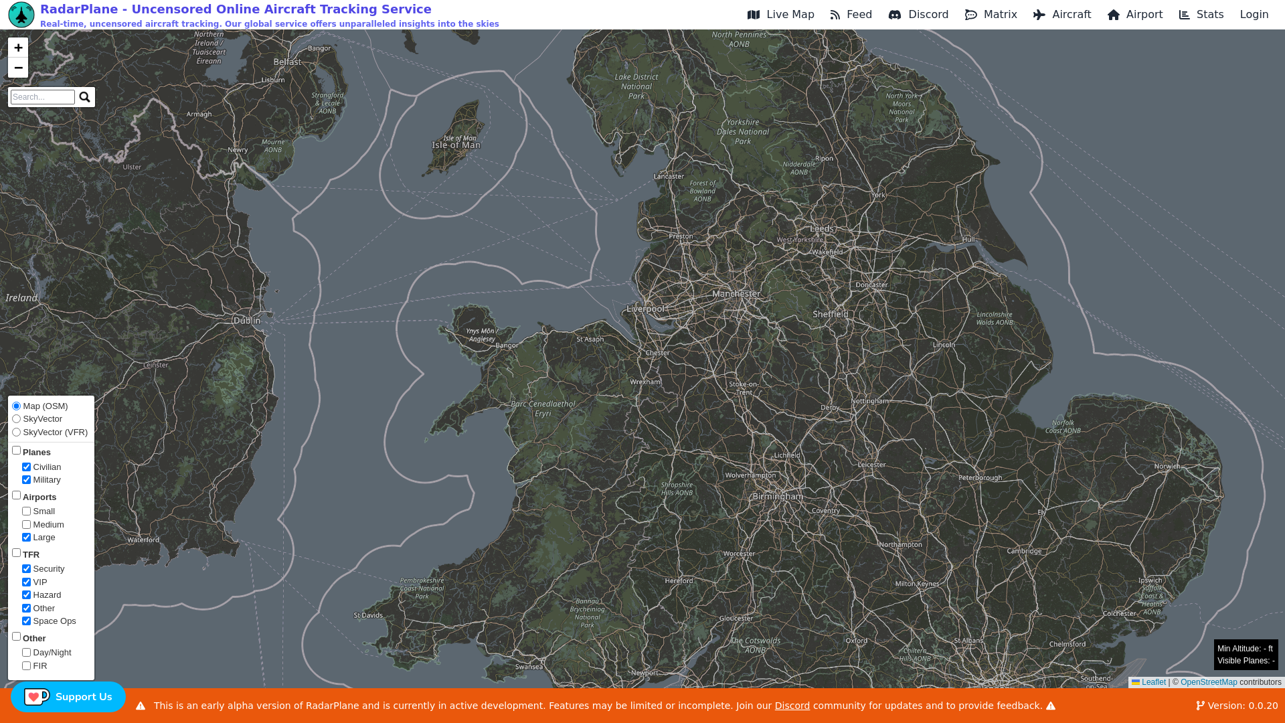Viewport: 1285px width, 723px height.
Task: Toggle the Day/Night overlay checkbox
Action: point(27,653)
